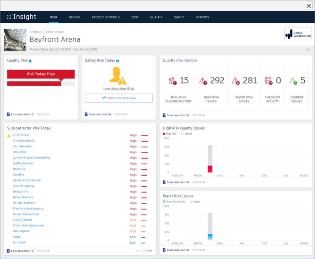Toggle the High Risk legend item
Viewport: 315px width, 259px height.
coord(170,134)
